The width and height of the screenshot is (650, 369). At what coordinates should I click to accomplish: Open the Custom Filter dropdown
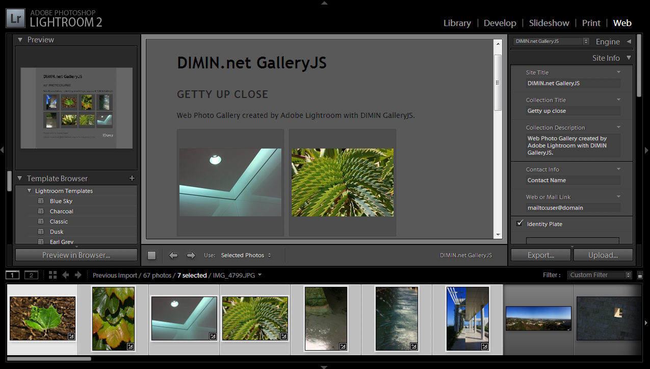(600, 275)
